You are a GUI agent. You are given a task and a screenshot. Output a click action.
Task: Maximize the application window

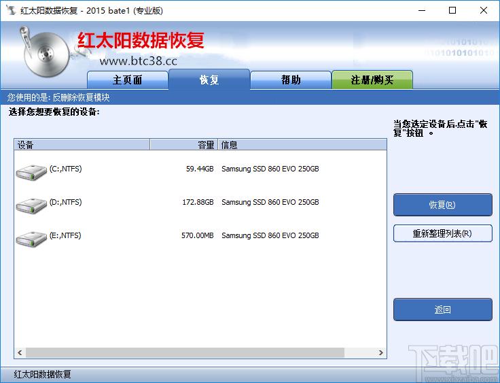point(452,10)
